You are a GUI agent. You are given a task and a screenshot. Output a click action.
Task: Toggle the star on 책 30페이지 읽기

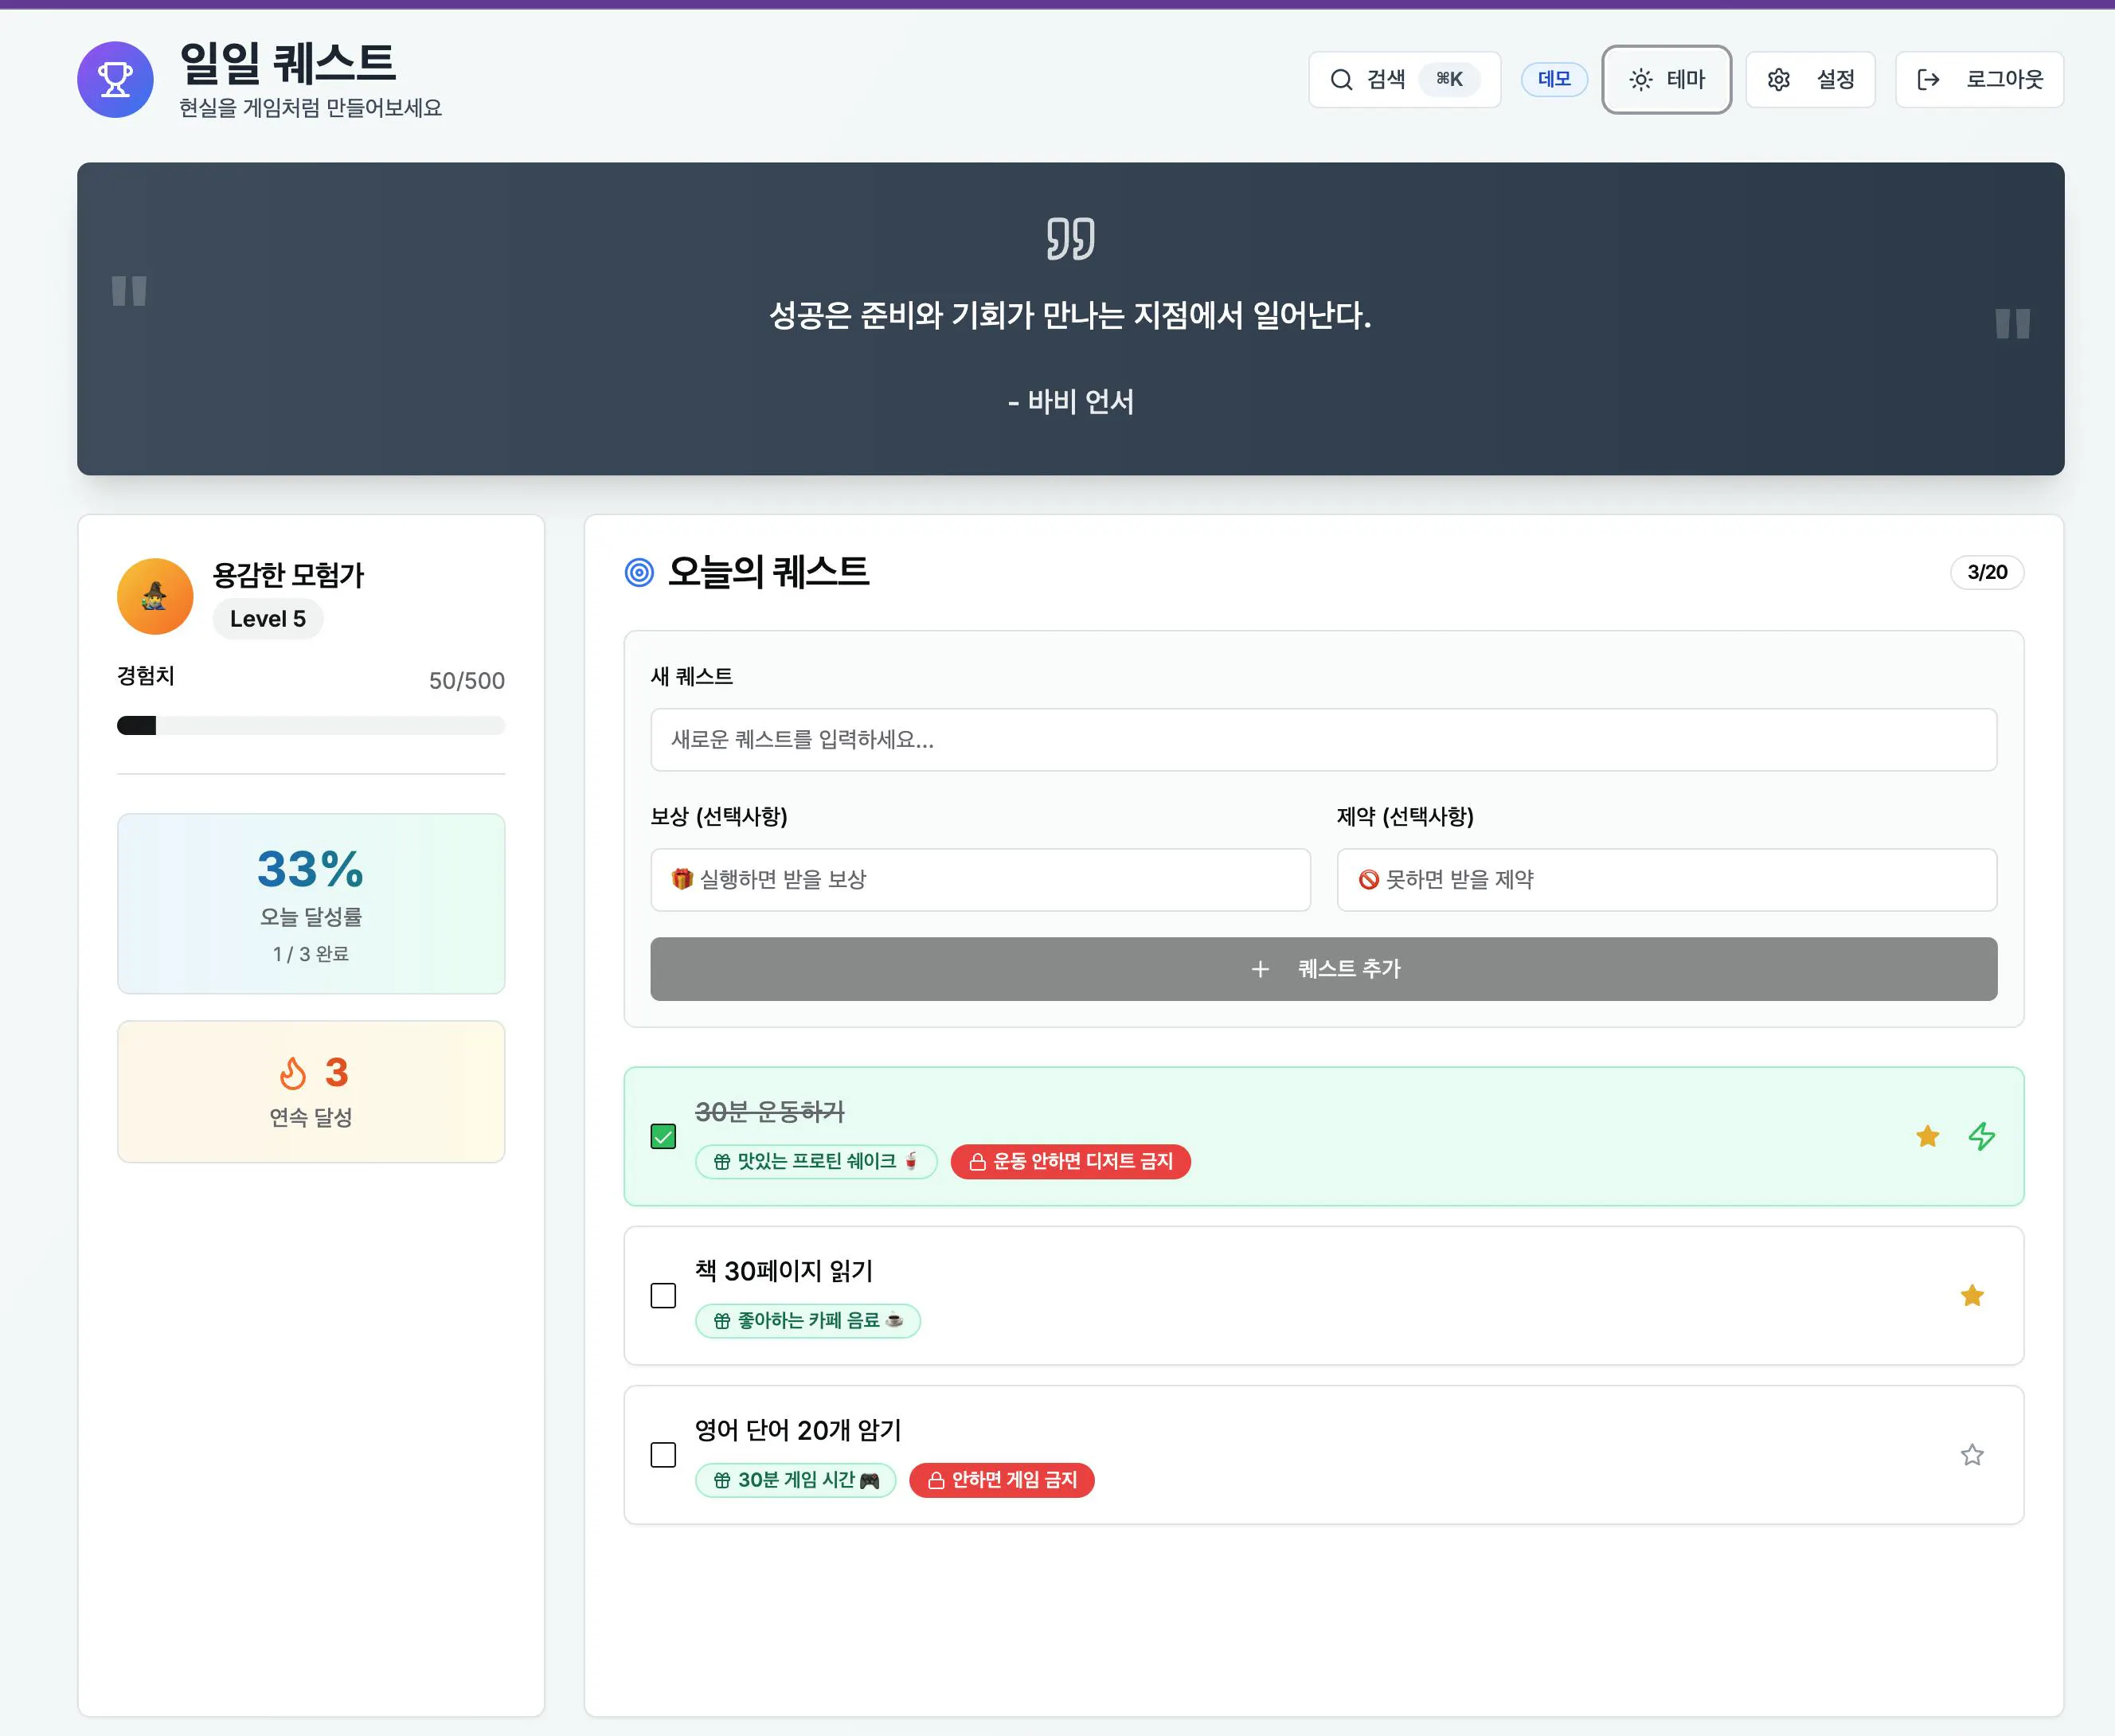[x=1971, y=1296]
